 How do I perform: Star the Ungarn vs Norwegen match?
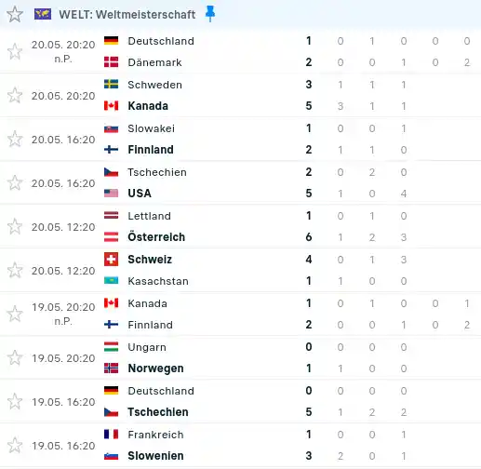tap(15, 357)
